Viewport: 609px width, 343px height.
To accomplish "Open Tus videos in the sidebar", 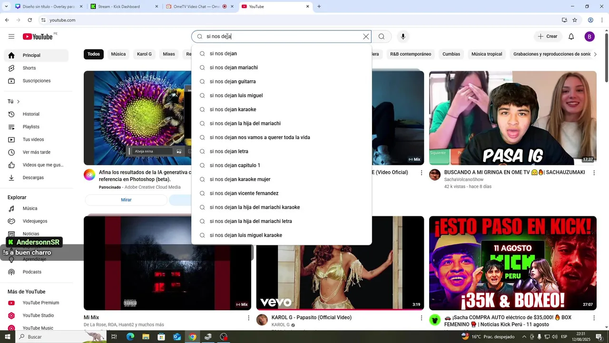I will [36, 140].
